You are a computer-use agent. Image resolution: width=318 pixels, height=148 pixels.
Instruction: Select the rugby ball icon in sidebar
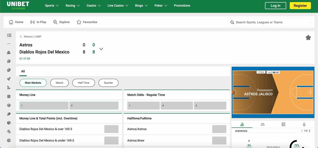9,70
